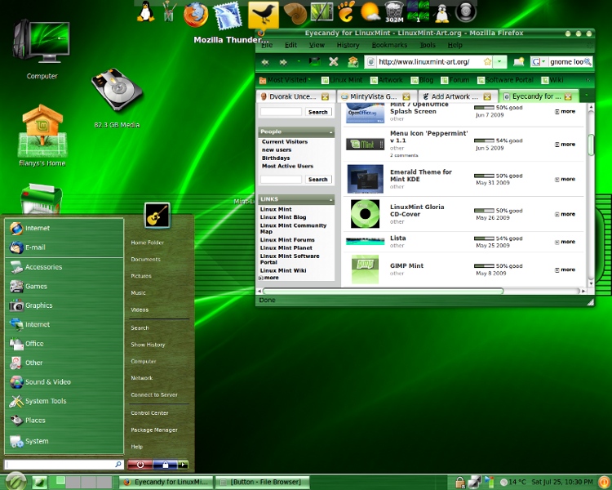This screenshot has width=612, height=490.
Task: Open Firefox History menu
Action: click(x=348, y=46)
